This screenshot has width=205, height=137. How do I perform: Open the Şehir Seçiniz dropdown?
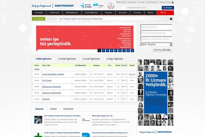point(156,45)
